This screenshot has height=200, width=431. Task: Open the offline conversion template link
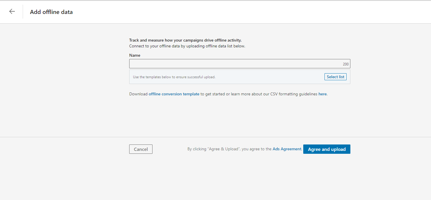tap(174, 94)
